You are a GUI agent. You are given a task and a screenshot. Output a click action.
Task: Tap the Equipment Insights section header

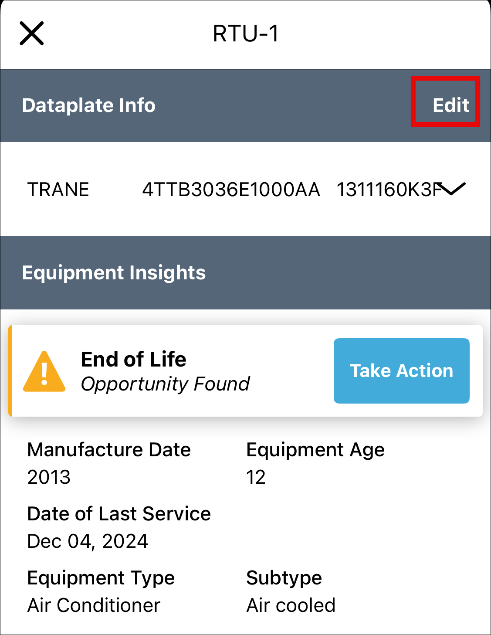tap(114, 273)
